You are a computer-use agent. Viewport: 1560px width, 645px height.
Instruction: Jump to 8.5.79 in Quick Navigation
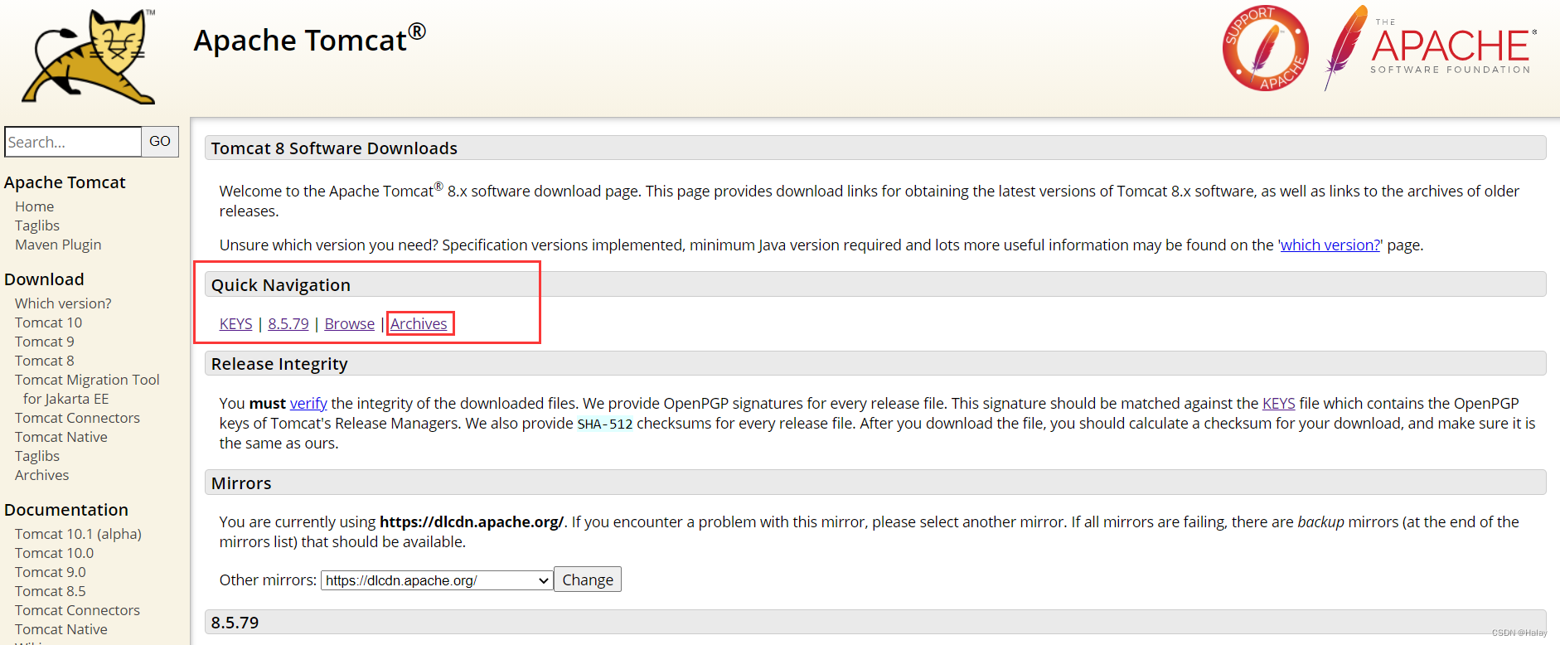(288, 324)
